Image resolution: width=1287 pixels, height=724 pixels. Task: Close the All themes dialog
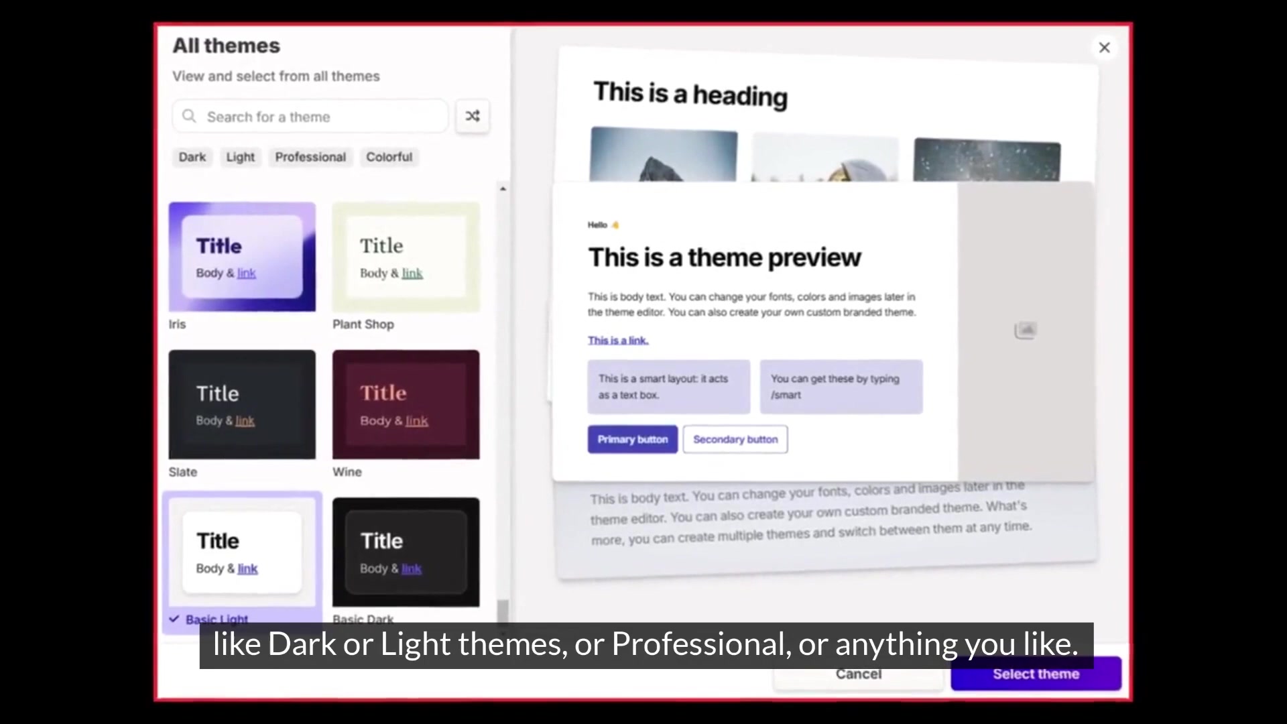point(1104,48)
